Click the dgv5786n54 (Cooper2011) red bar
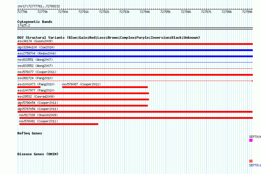261x174 pixels. point(83,106)
